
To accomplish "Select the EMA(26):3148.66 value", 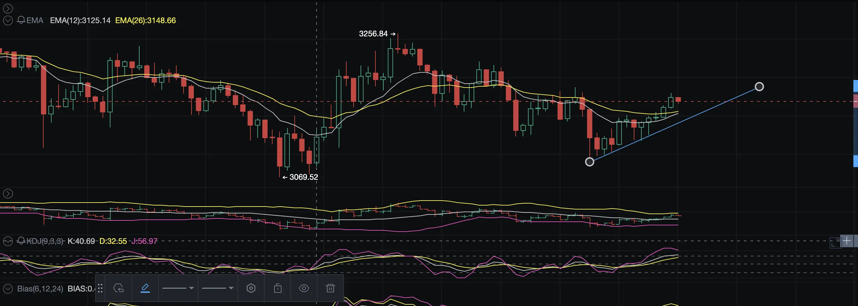I will [x=146, y=20].
